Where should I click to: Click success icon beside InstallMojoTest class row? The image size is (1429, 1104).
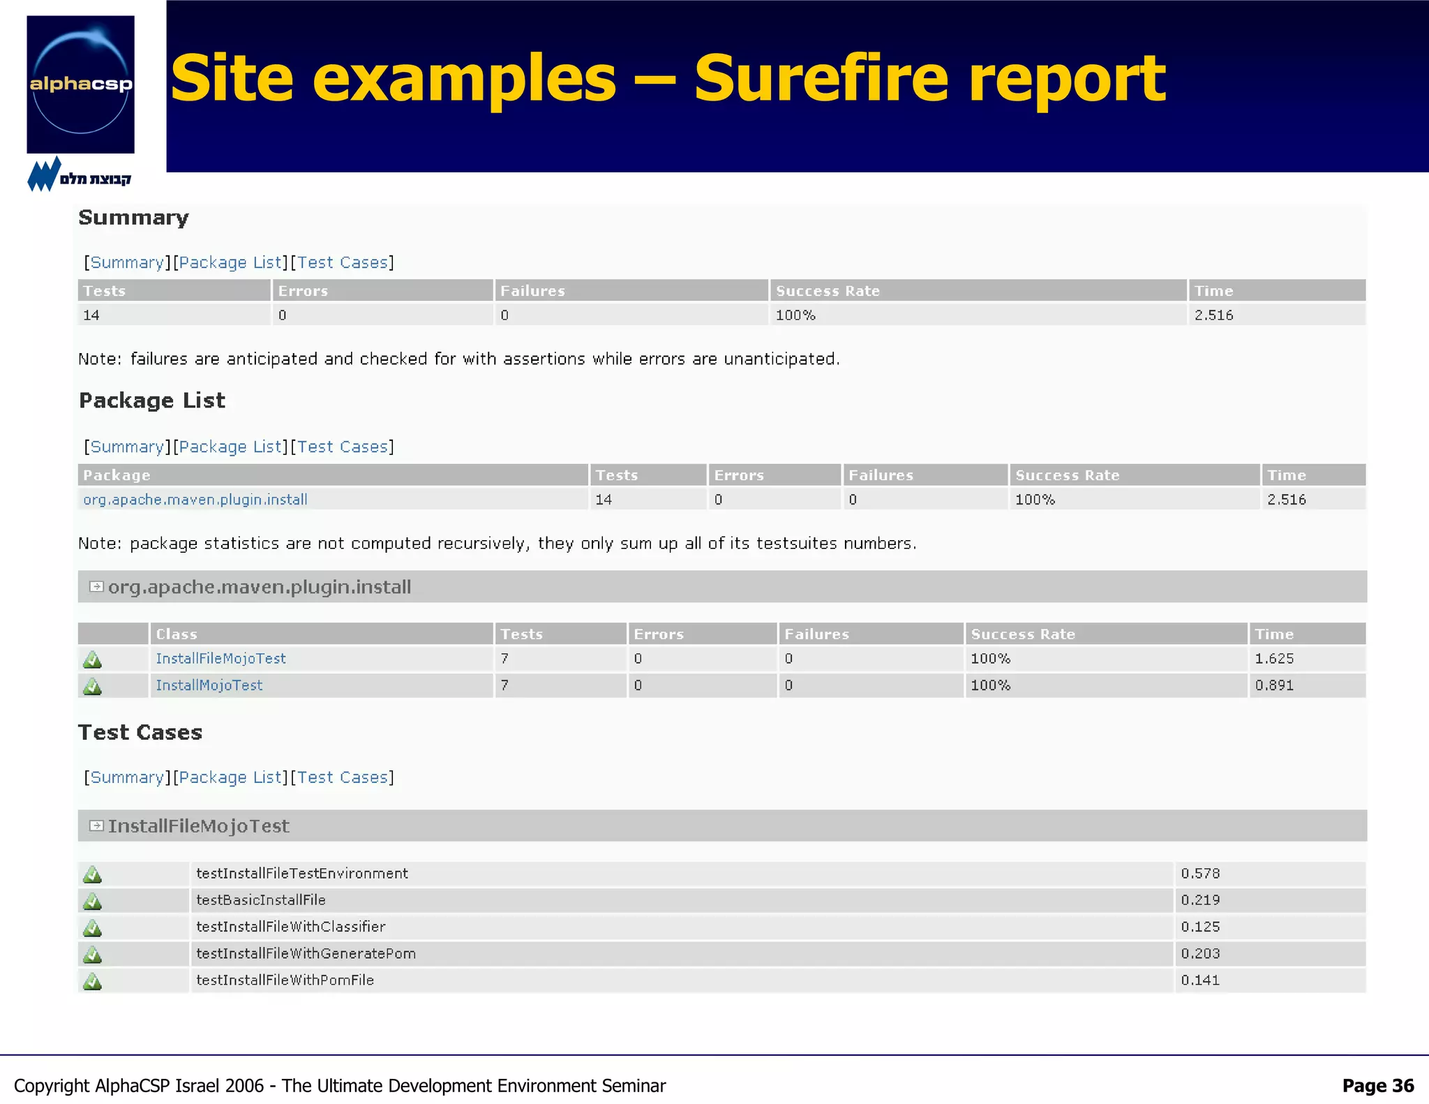[92, 686]
